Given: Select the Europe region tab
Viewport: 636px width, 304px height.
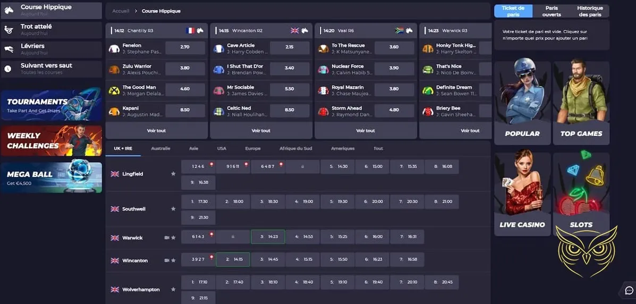Looking at the screenshot, I should point(253,149).
